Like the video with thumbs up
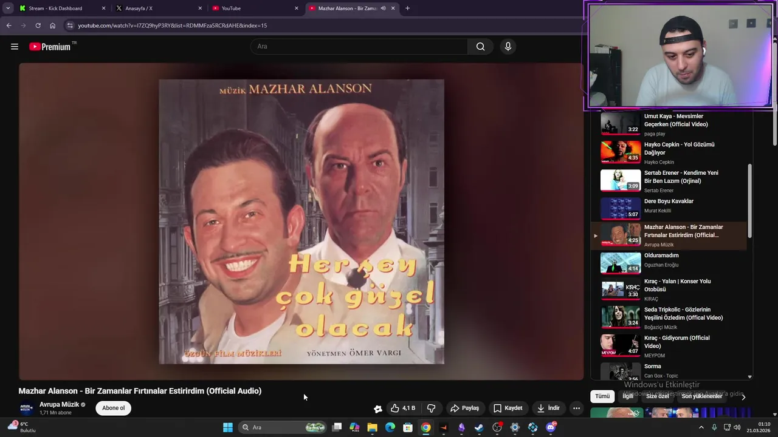Viewport: 778px width, 437px height. (402, 408)
